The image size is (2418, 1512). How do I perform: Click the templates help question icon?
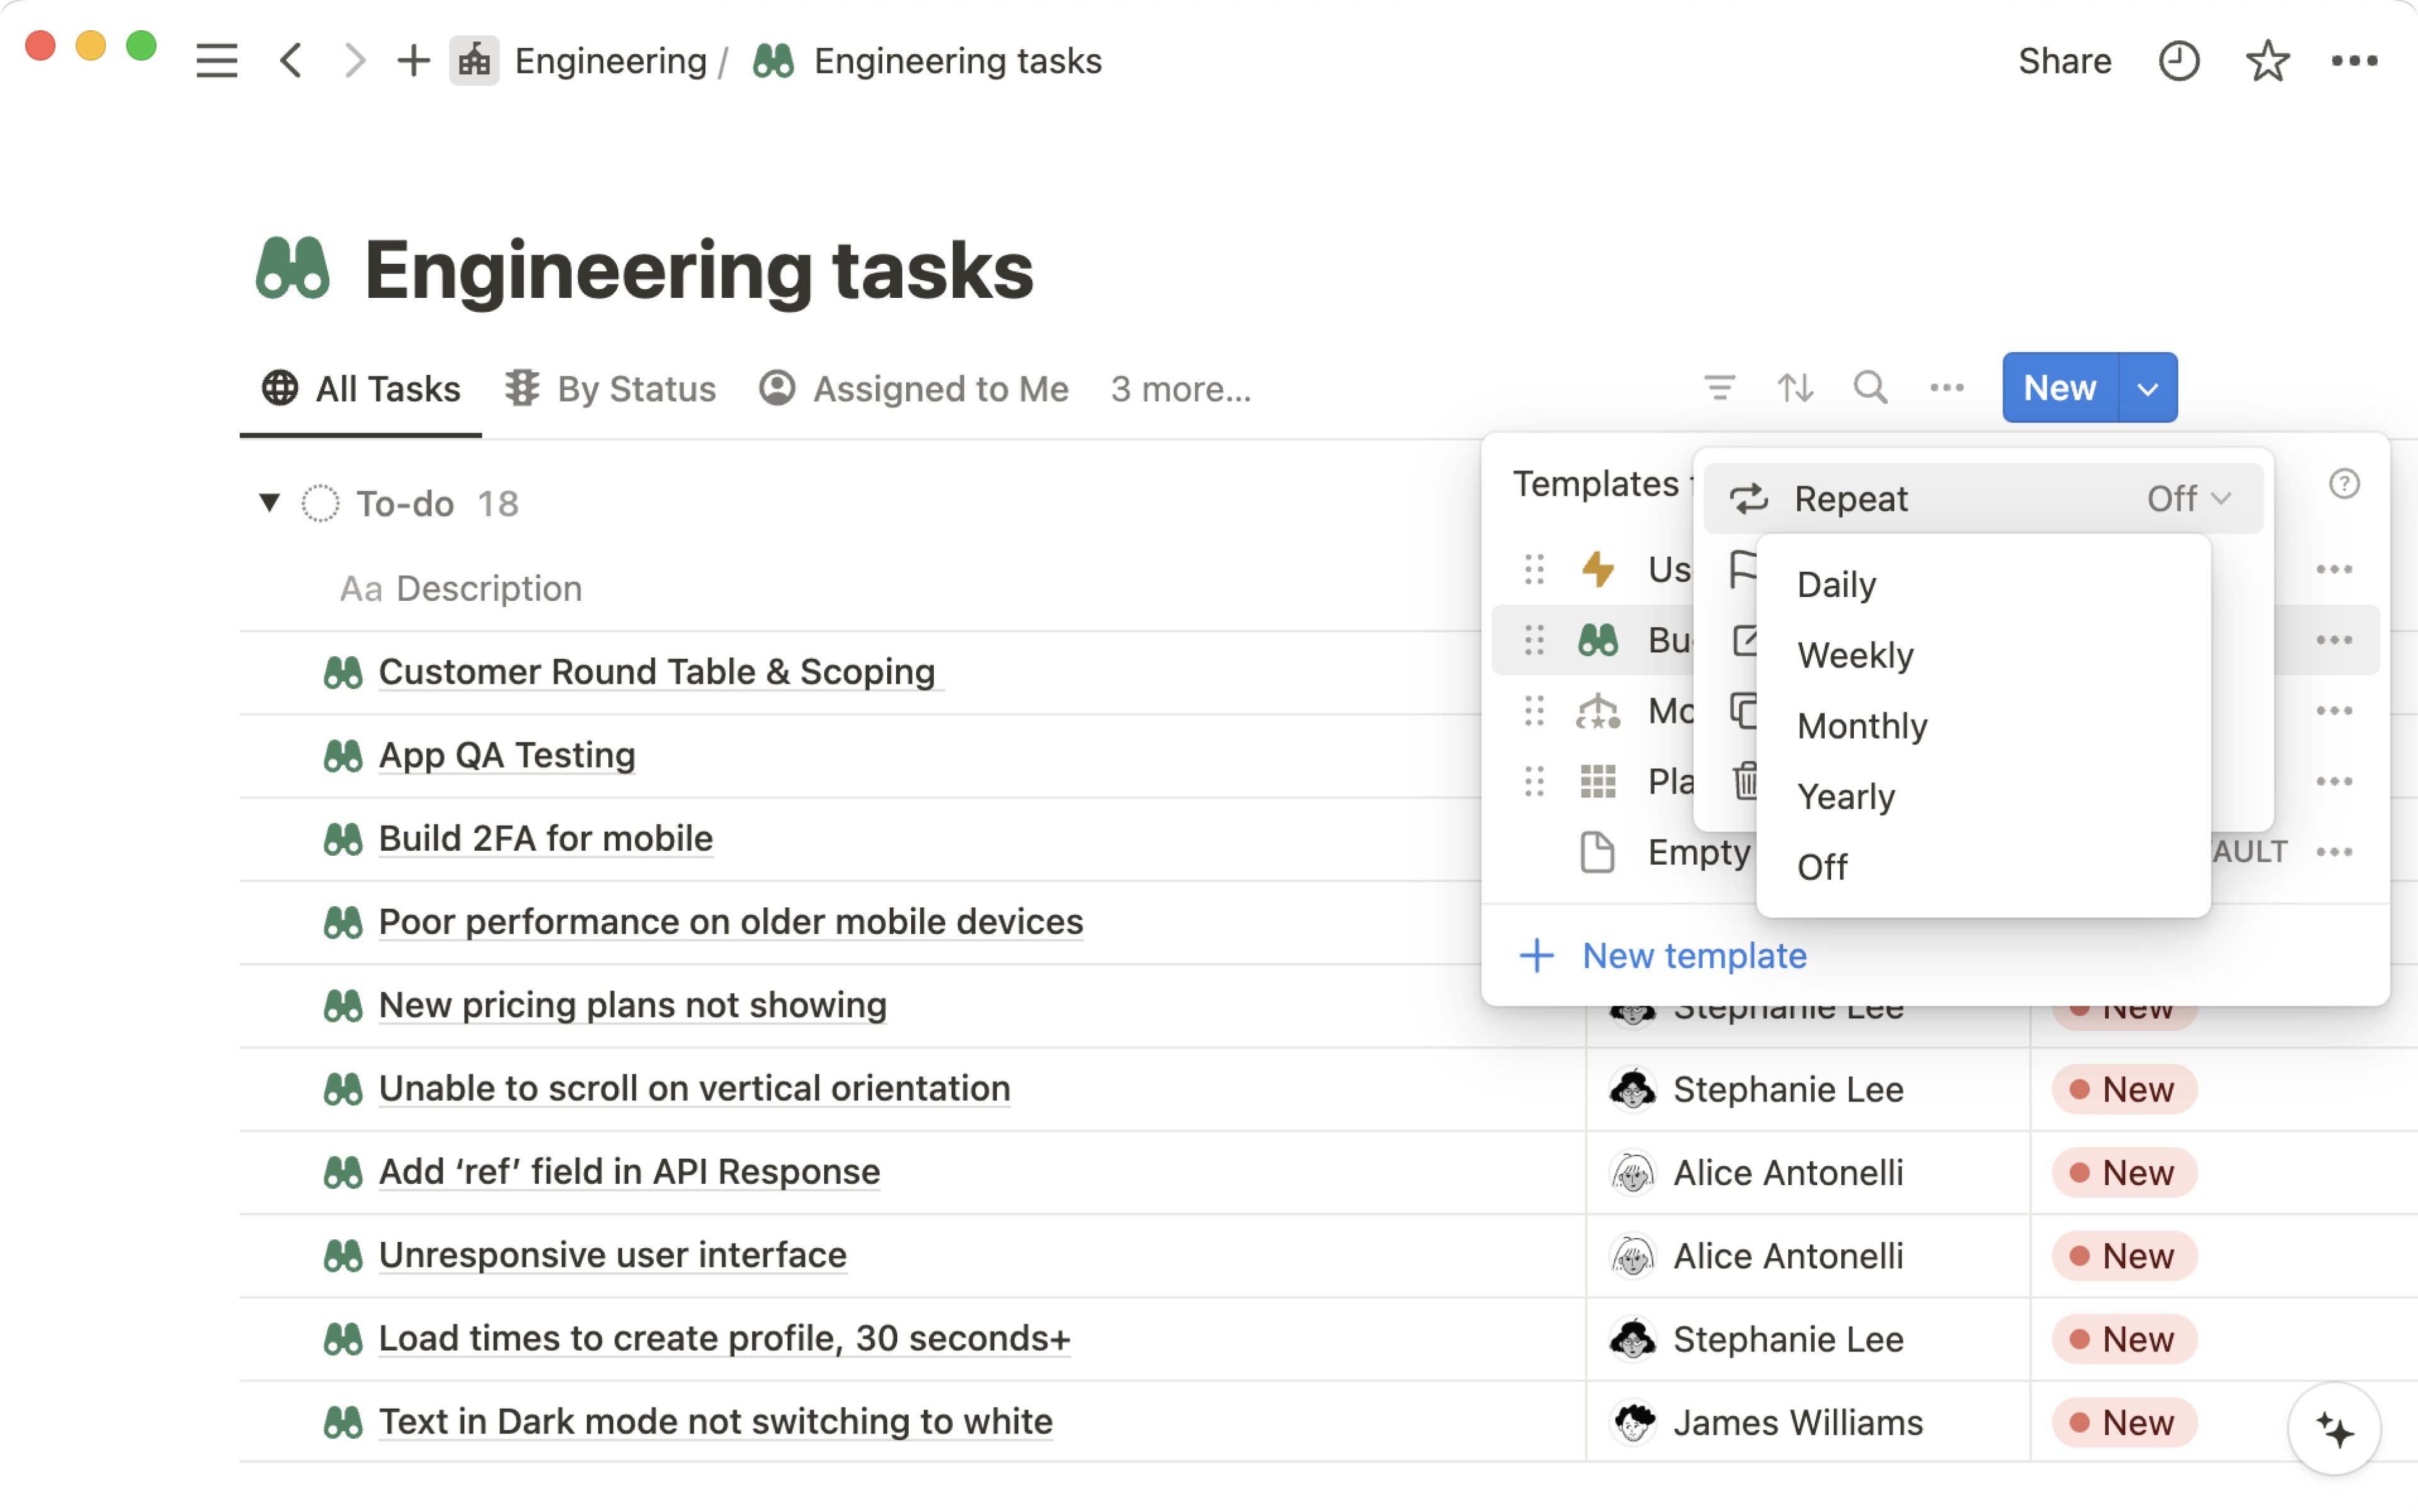coord(2344,484)
